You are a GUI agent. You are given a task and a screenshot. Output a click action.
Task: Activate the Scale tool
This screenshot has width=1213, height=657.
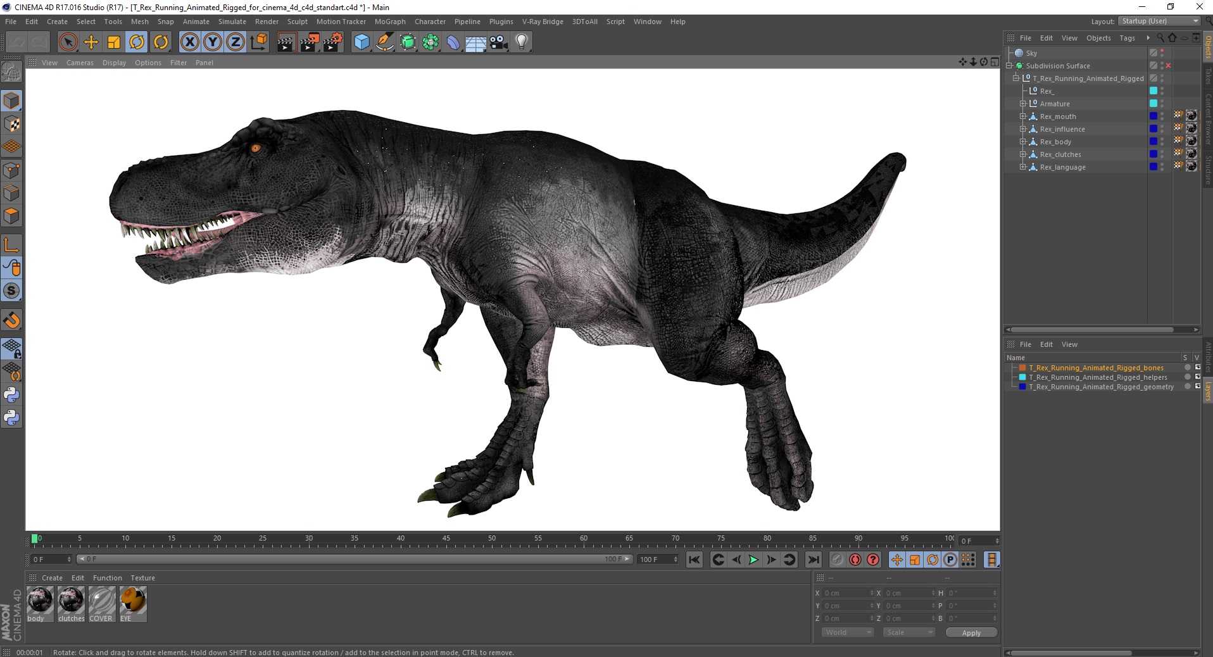(114, 42)
